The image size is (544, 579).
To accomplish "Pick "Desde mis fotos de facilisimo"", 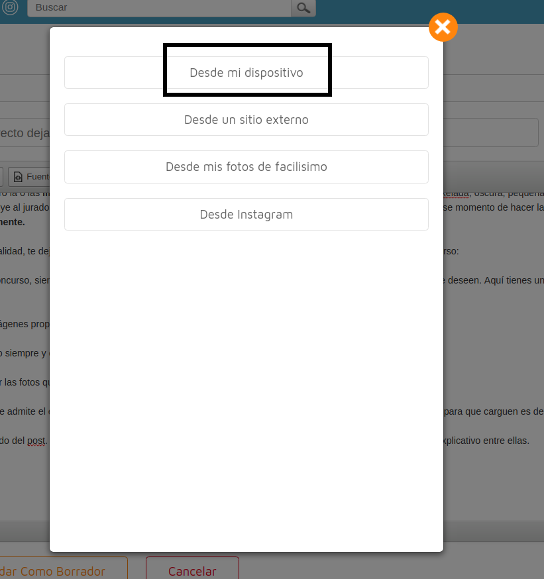I will click(246, 167).
